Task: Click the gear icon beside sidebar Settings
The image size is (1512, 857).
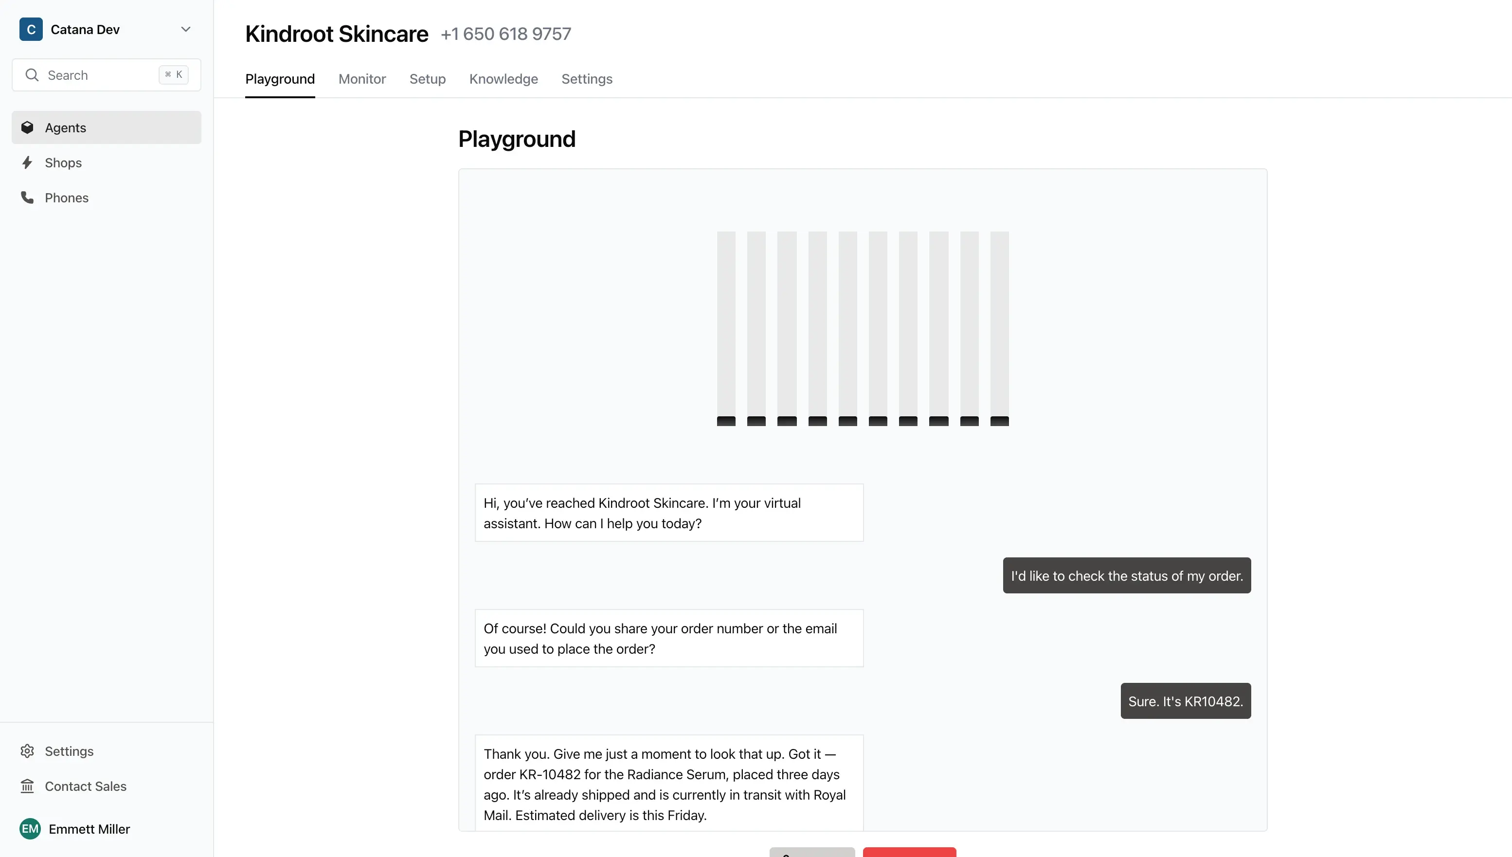Action: click(x=27, y=751)
